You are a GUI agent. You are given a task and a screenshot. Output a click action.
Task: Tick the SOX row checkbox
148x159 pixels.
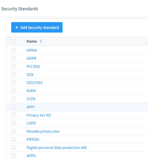(x=13, y=74)
